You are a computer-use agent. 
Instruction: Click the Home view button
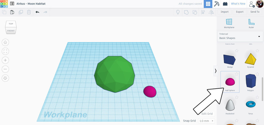(x=5, y=42)
